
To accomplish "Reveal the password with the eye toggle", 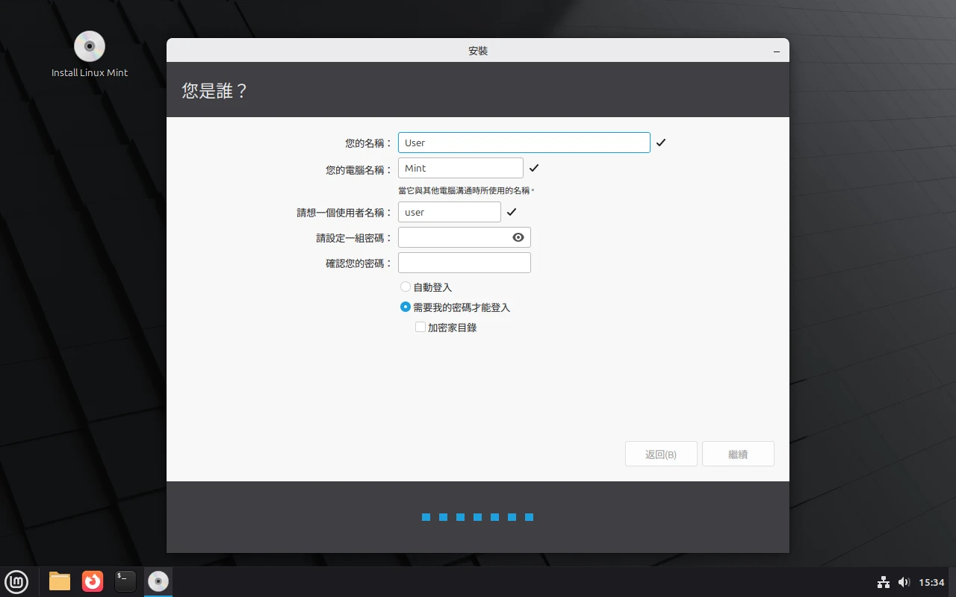I will coord(518,237).
